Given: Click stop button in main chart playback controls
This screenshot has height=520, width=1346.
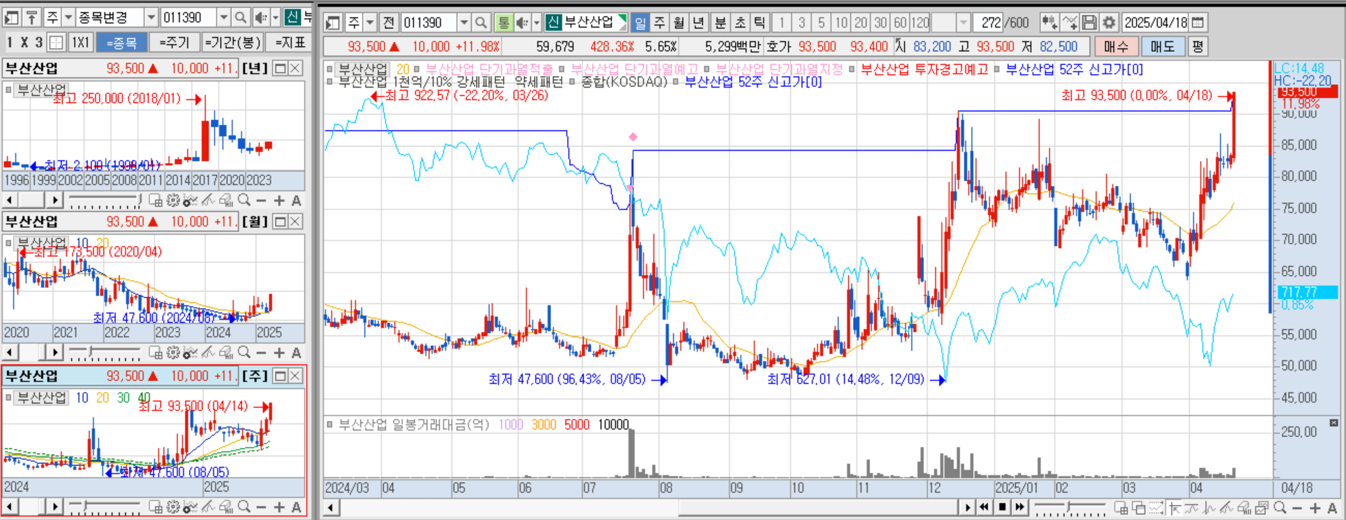Looking at the screenshot, I should pos(1002,508).
